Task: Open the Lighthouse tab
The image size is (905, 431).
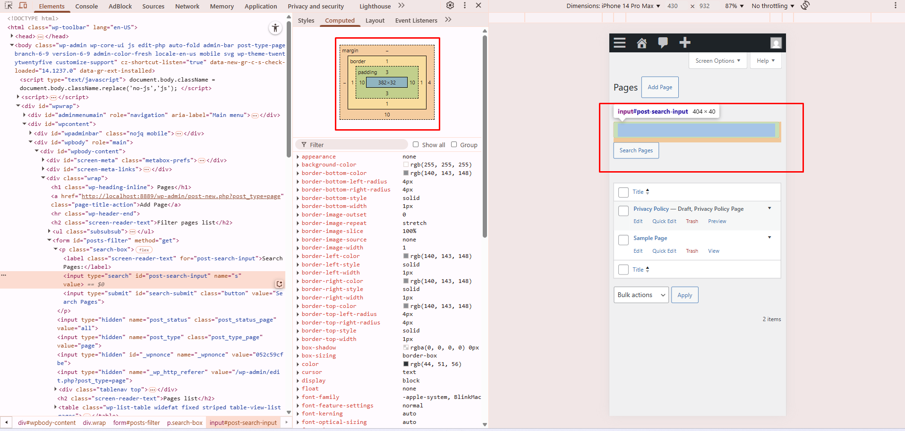Action: 375,6
